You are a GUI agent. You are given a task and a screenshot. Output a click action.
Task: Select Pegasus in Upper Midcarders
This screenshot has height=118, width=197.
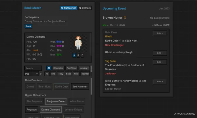pos(32,109)
